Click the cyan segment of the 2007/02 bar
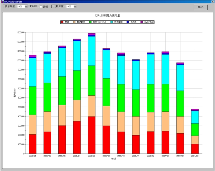The width and height of the screenshot is (215, 171). pos(180,78)
